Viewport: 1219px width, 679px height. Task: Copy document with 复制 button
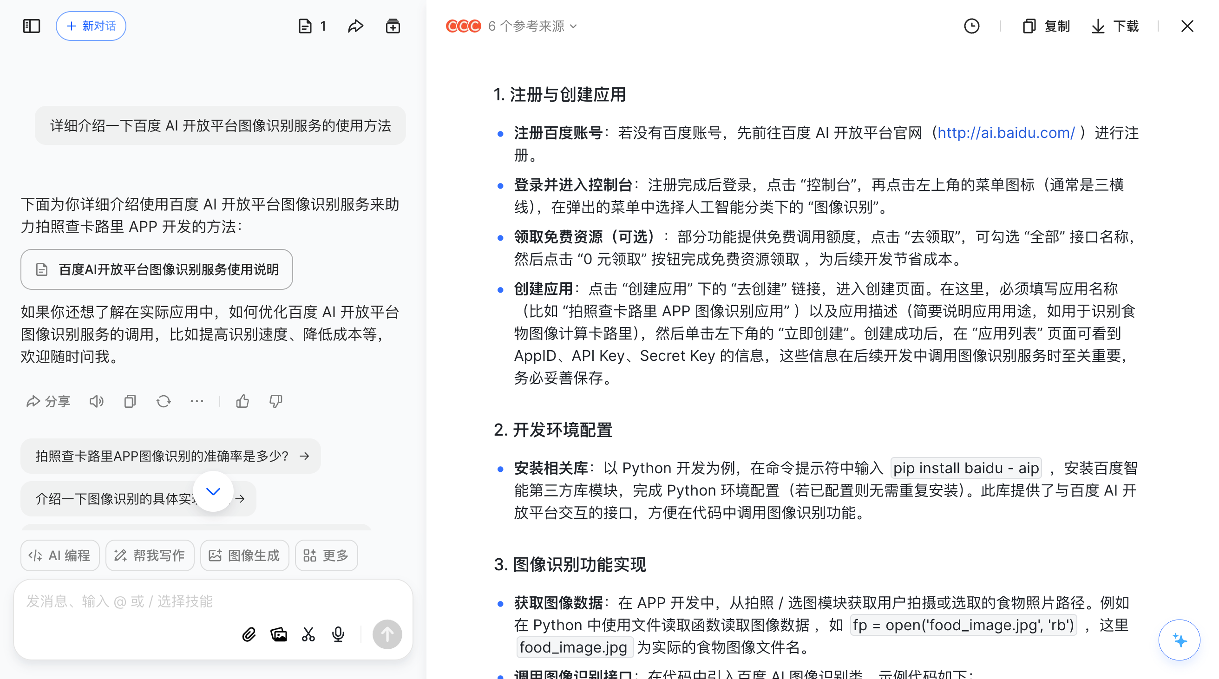tap(1046, 26)
